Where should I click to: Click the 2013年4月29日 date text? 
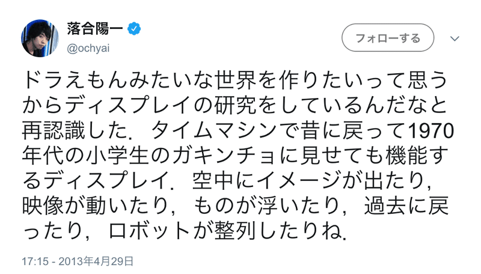pos(96,261)
